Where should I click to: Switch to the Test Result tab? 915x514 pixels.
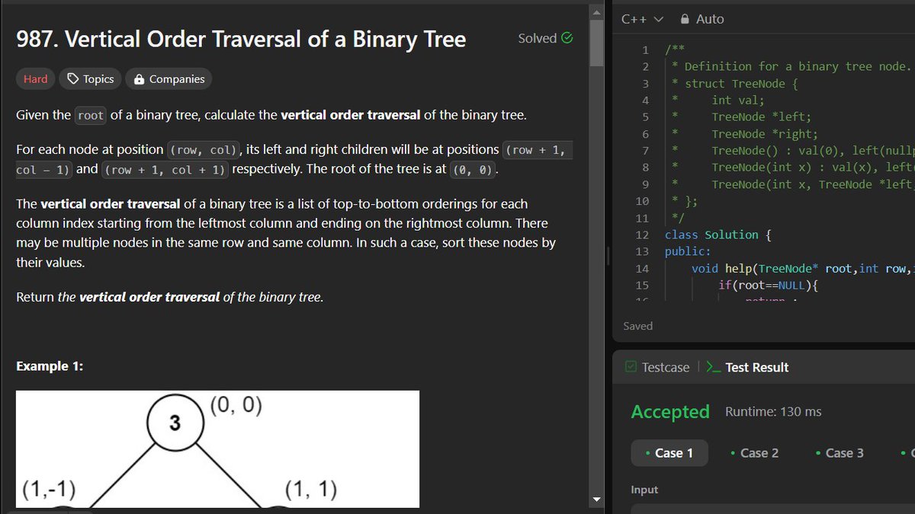(747, 367)
